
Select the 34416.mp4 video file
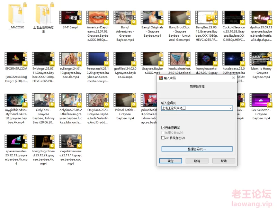pyautogui.click(x=71, y=17)
